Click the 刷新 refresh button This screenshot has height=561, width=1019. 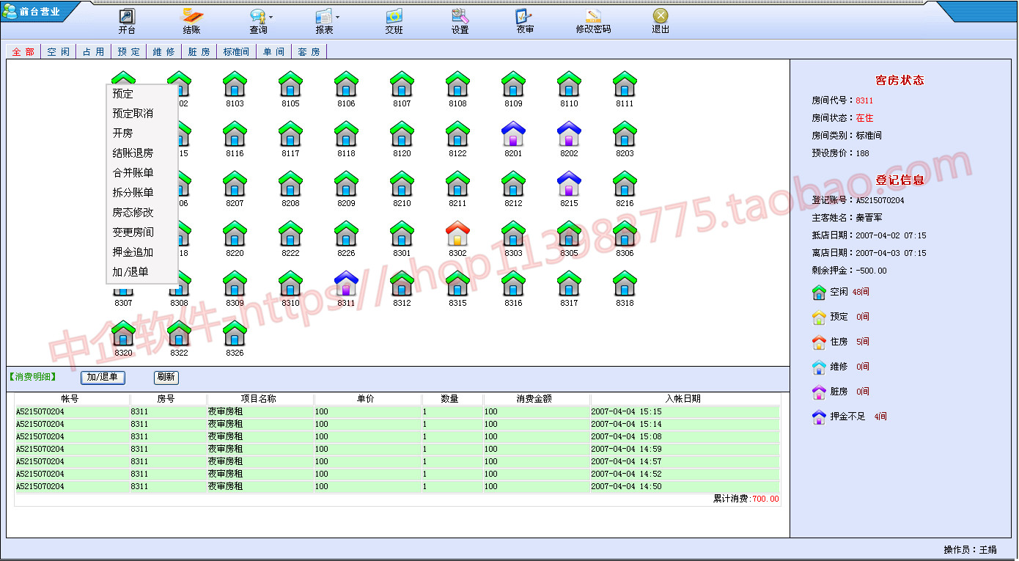166,378
